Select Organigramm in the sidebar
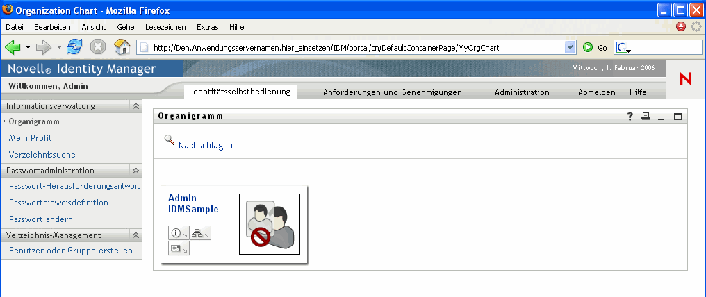The width and height of the screenshot is (706, 297). pos(34,121)
